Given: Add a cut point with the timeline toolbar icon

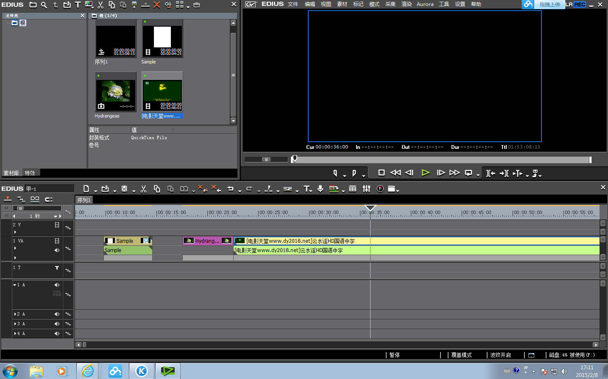Looking at the screenshot, I should [268, 189].
